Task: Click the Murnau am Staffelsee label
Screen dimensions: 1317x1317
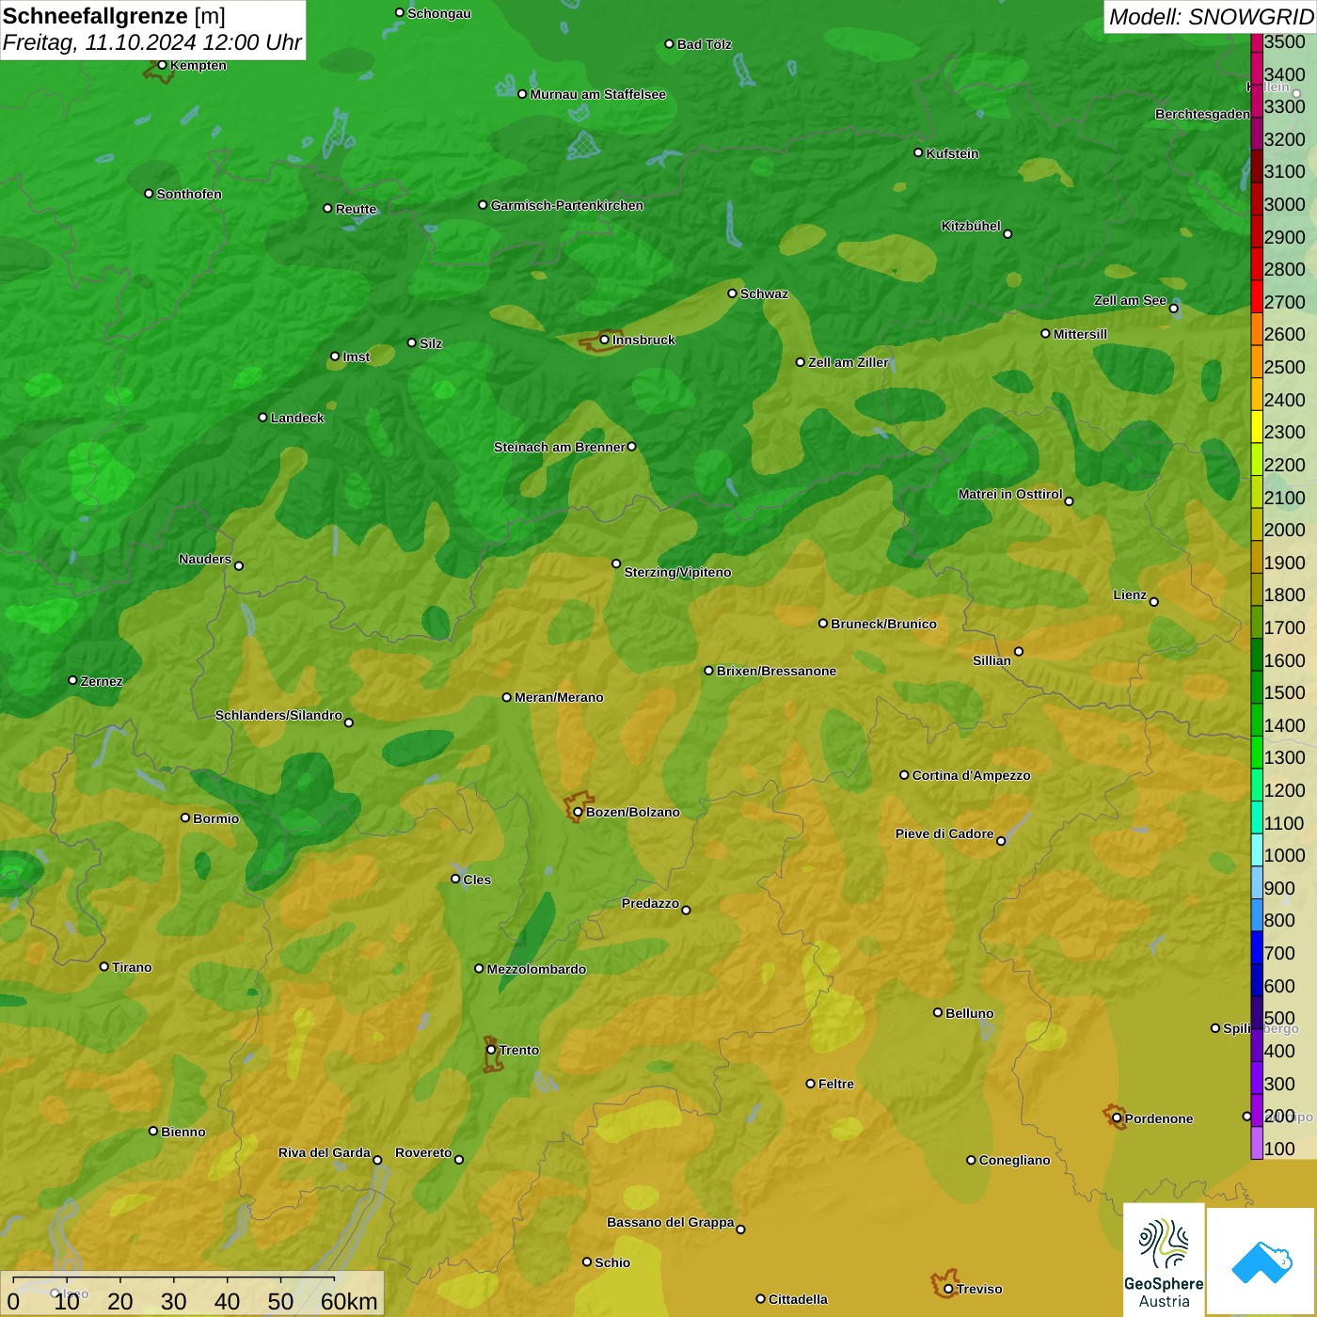Action: click(x=598, y=94)
